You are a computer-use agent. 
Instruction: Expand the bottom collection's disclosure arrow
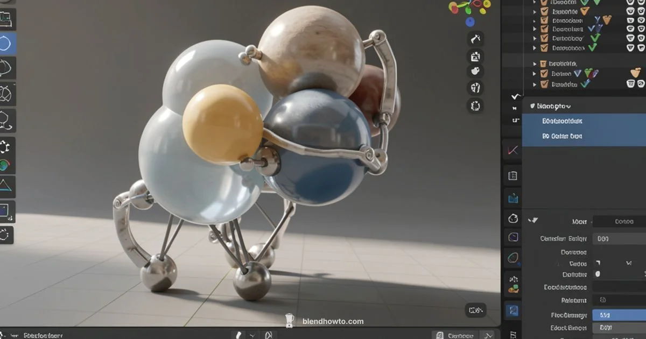click(535, 84)
